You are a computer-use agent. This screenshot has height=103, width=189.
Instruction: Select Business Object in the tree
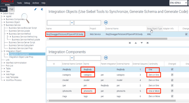13,22
